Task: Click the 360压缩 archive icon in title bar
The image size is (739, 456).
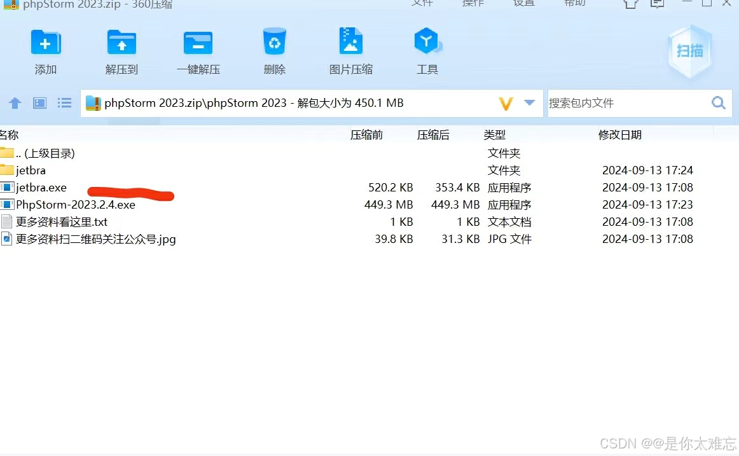Action: pyautogui.click(x=10, y=4)
